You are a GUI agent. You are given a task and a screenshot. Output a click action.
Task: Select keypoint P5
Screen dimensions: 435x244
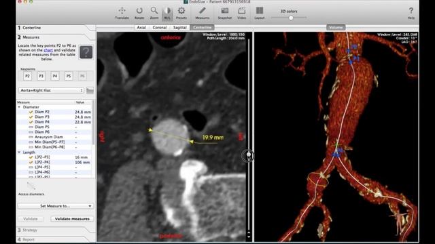tap(69, 76)
